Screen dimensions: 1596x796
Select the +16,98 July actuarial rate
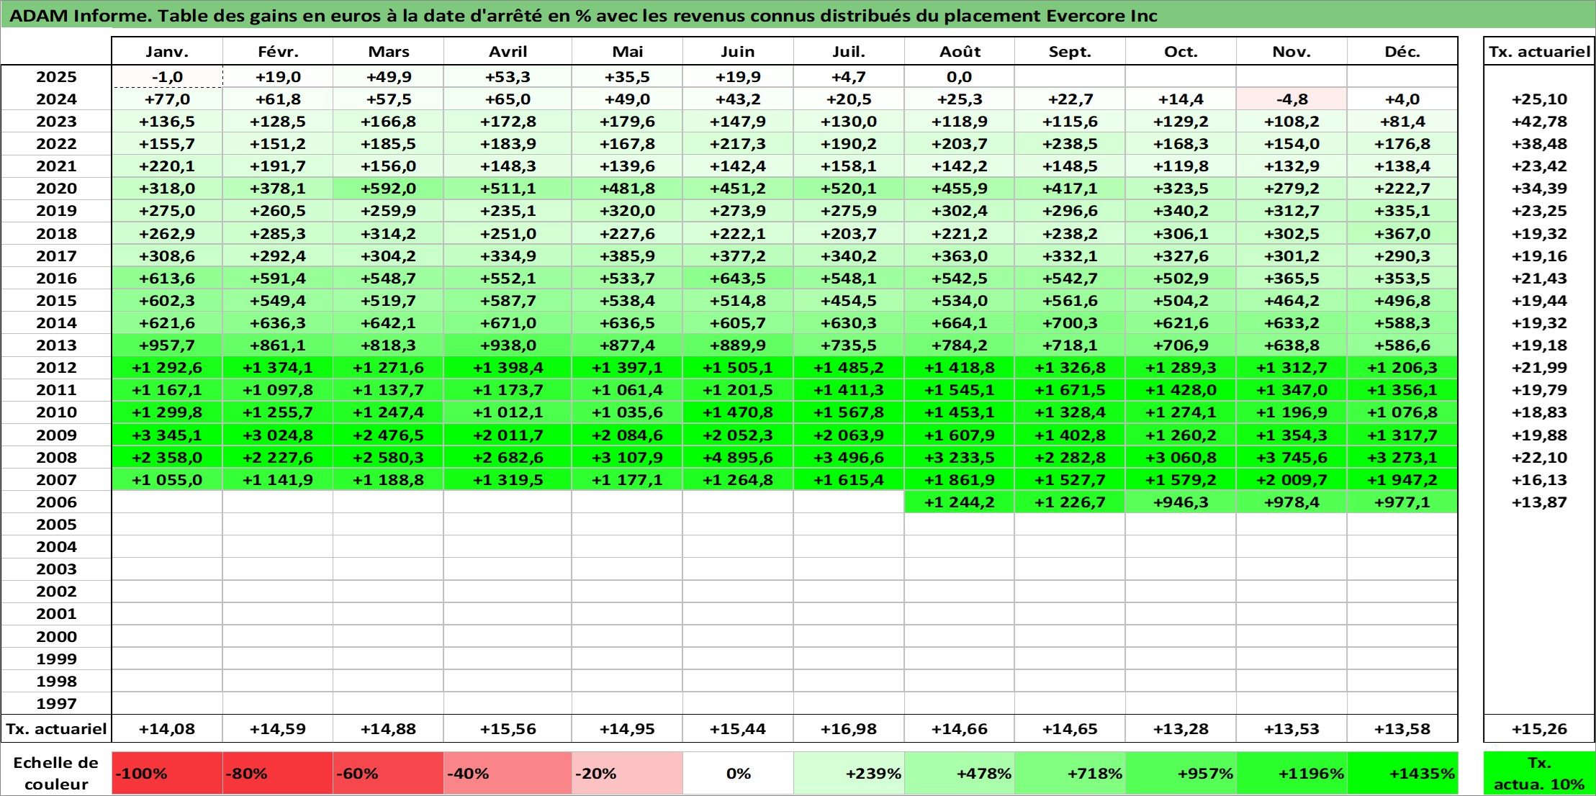click(849, 729)
